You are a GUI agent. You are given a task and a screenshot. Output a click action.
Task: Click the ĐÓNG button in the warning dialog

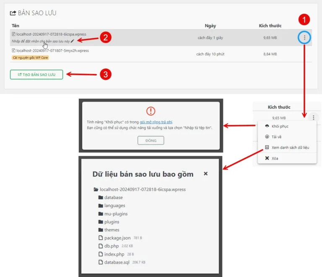[x=151, y=141]
